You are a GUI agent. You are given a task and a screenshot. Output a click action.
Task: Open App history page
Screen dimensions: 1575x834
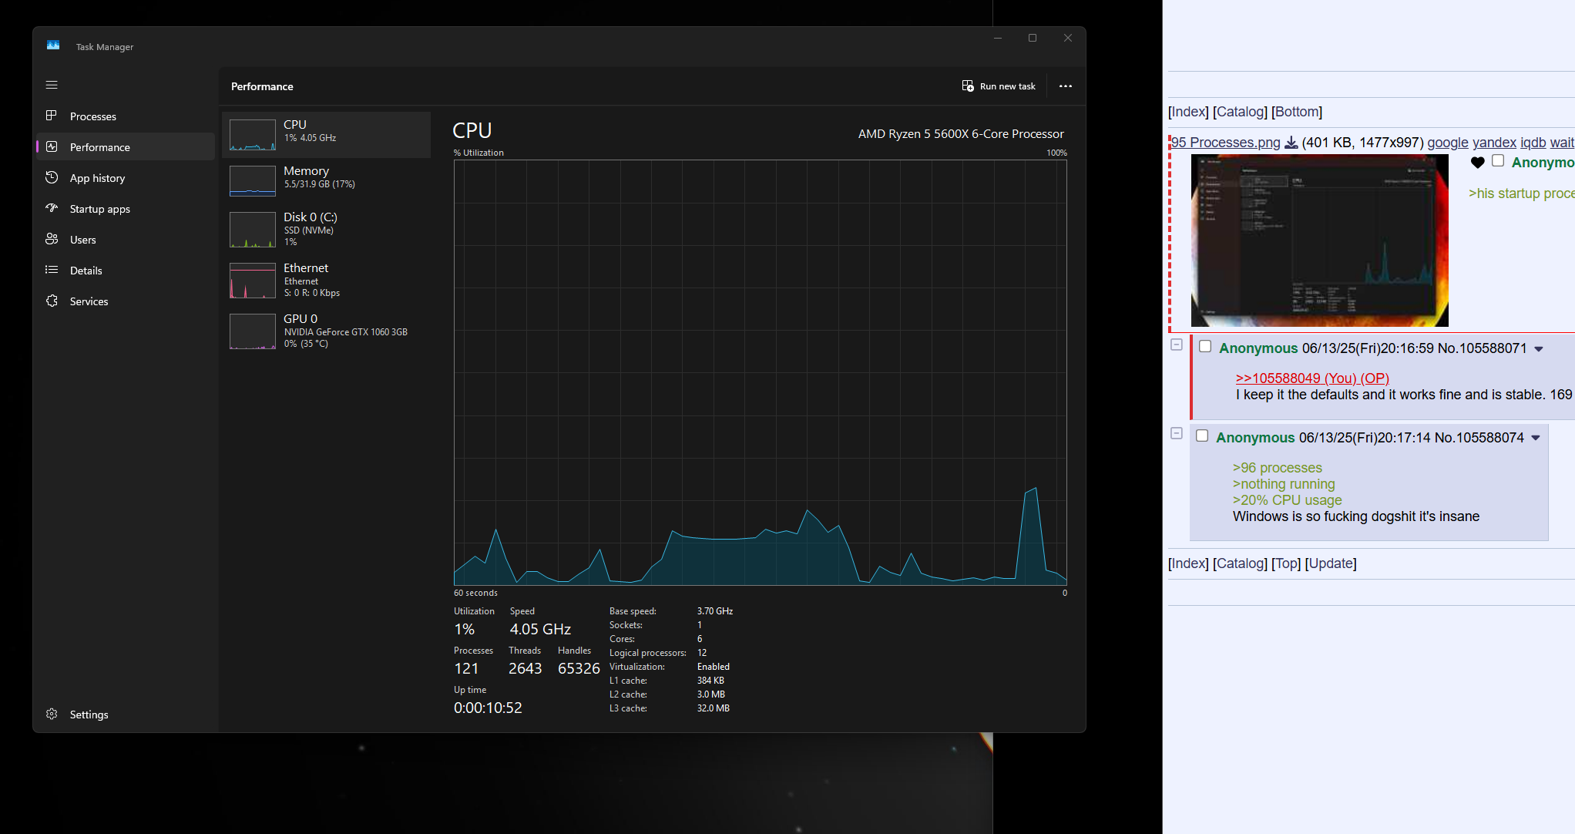coord(124,178)
